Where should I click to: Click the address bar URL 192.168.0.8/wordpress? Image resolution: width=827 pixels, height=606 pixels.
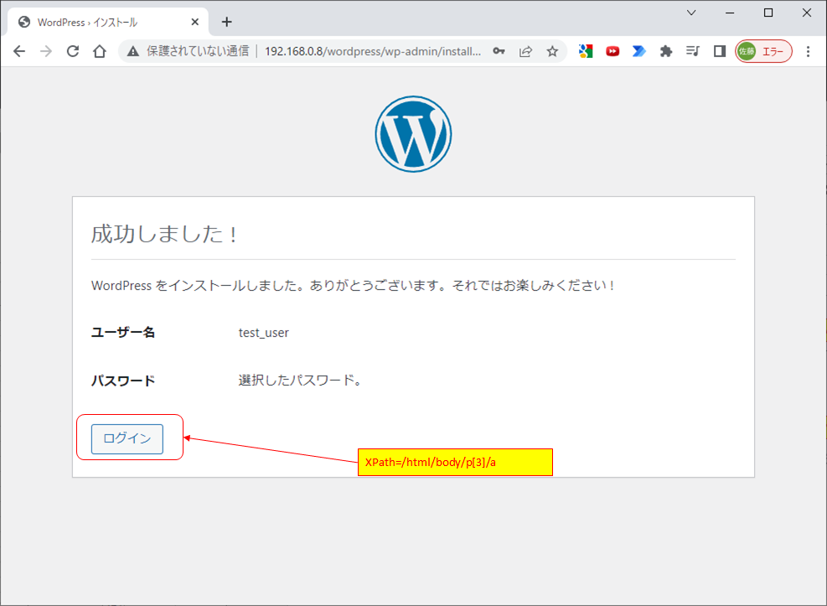tap(372, 51)
